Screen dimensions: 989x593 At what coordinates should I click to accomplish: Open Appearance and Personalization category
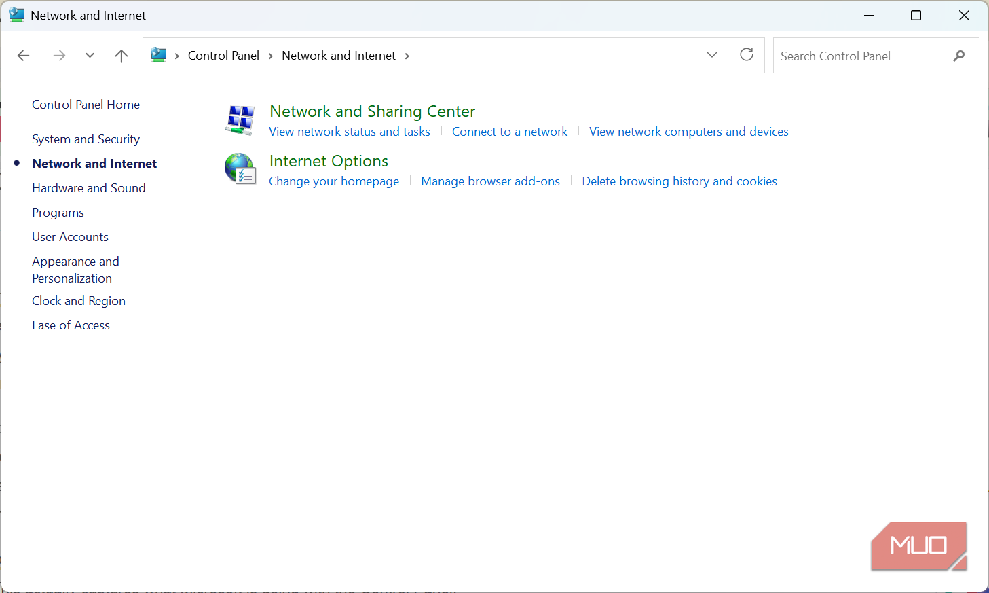point(75,270)
